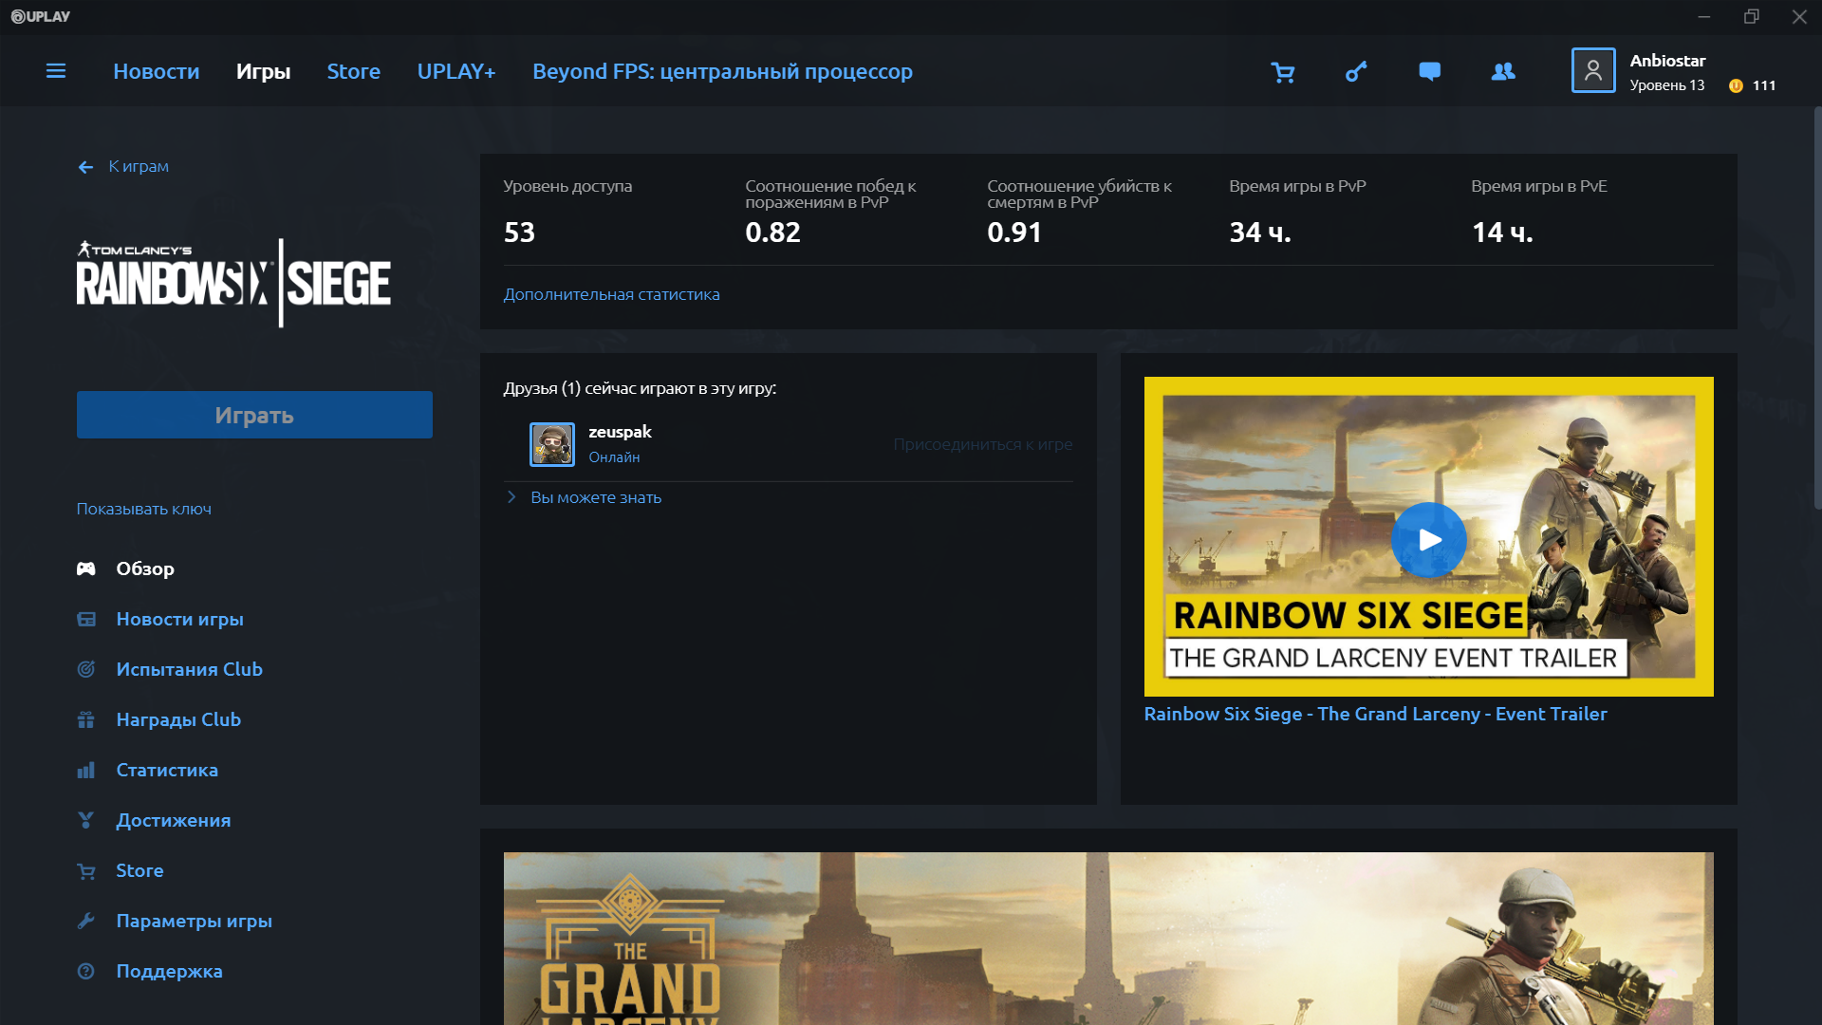Click the Поддержка question mark icon
The width and height of the screenshot is (1822, 1025).
coord(85,971)
